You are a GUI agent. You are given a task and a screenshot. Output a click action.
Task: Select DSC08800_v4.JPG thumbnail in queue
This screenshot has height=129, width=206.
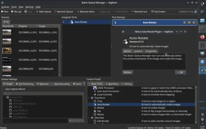(x=7, y=60)
